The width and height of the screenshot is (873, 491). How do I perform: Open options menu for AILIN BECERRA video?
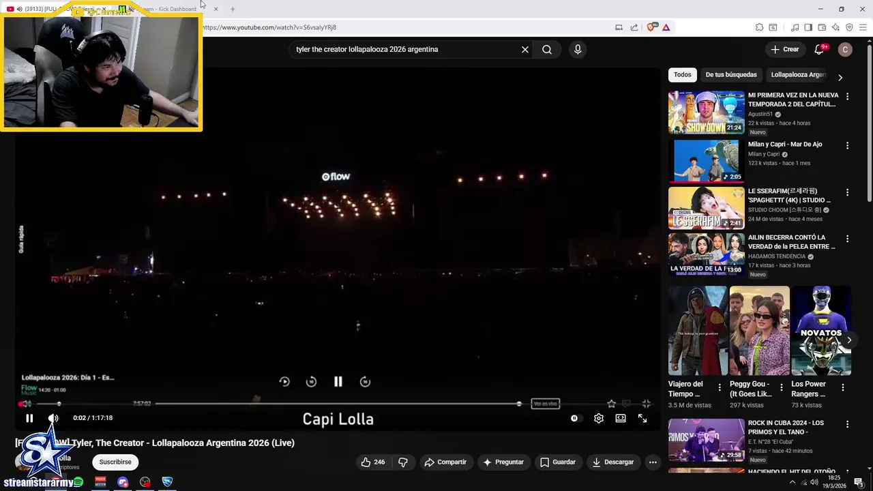(848, 239)
